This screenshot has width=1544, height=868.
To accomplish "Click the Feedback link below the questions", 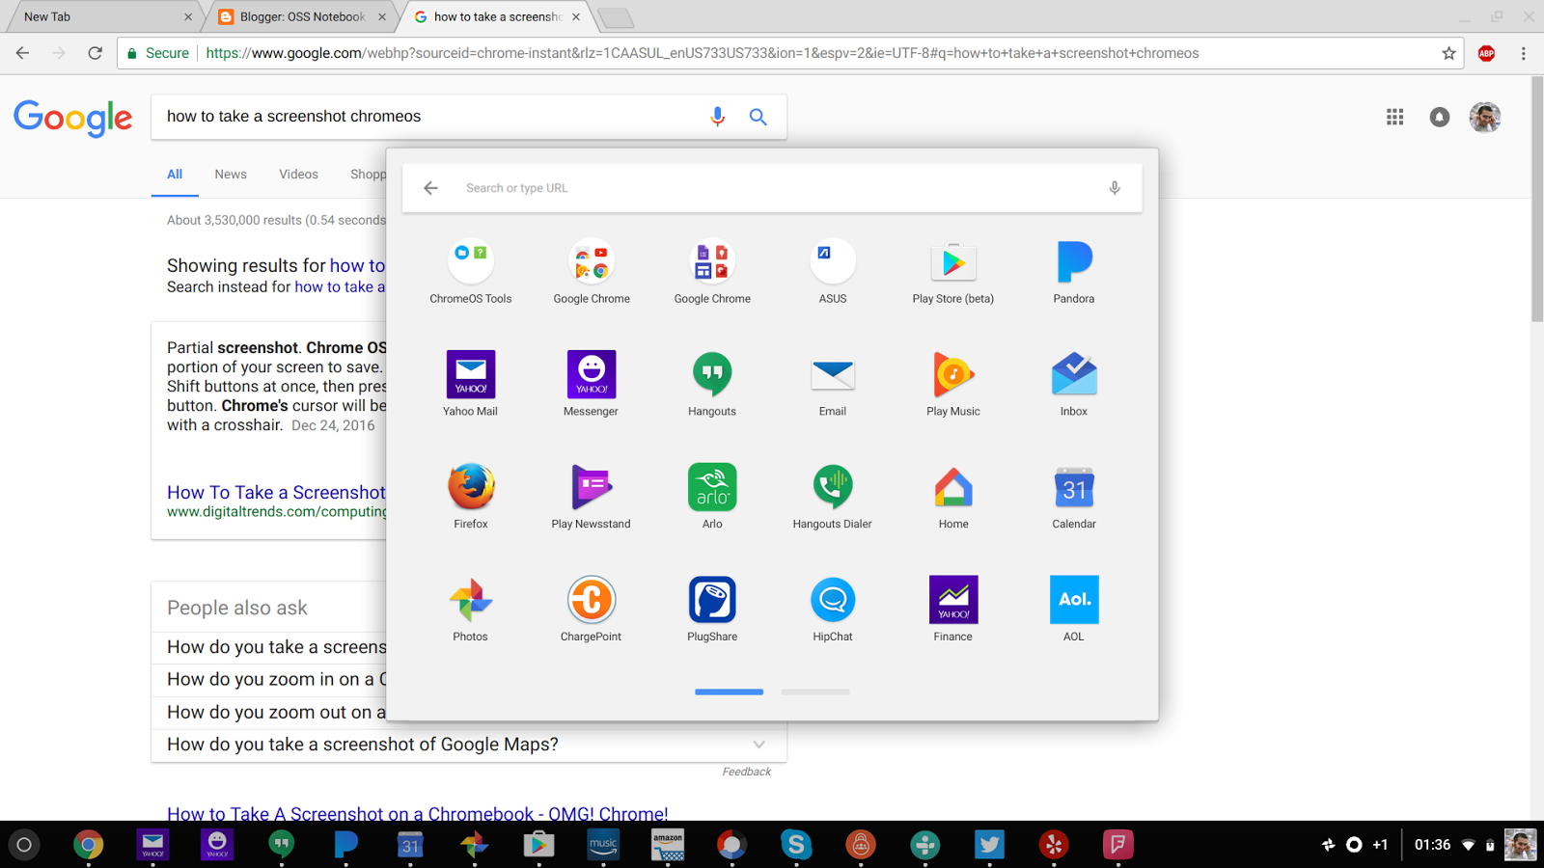I will 747,772.
